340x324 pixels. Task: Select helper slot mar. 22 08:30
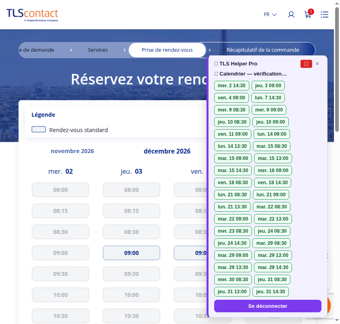271,207
